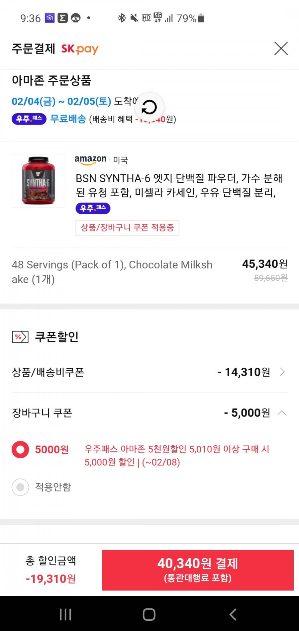Tap the coupon percent icon by 쿠폰할인
This screenshot has width=299, height=631.
(x=20, y=337)
